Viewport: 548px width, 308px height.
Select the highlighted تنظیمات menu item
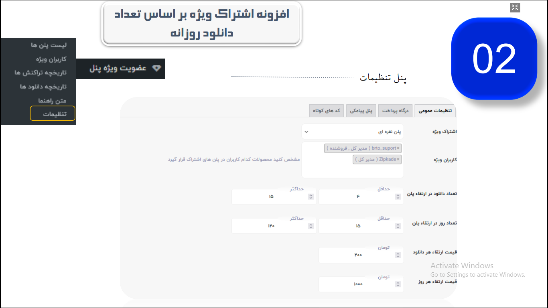(53, 114)
